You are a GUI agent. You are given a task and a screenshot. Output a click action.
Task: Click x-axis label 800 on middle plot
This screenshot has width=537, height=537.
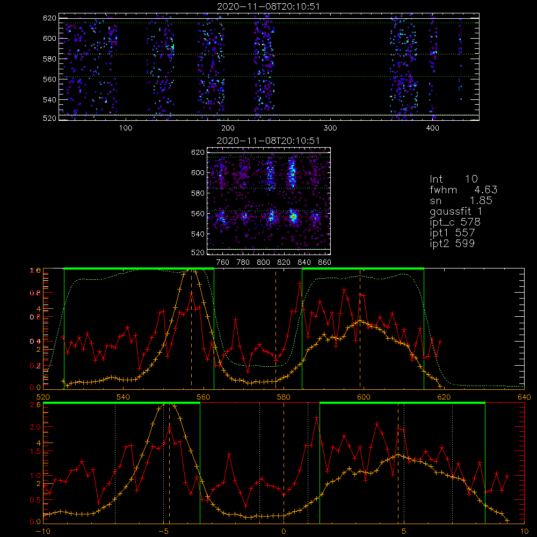pos(263,263)
